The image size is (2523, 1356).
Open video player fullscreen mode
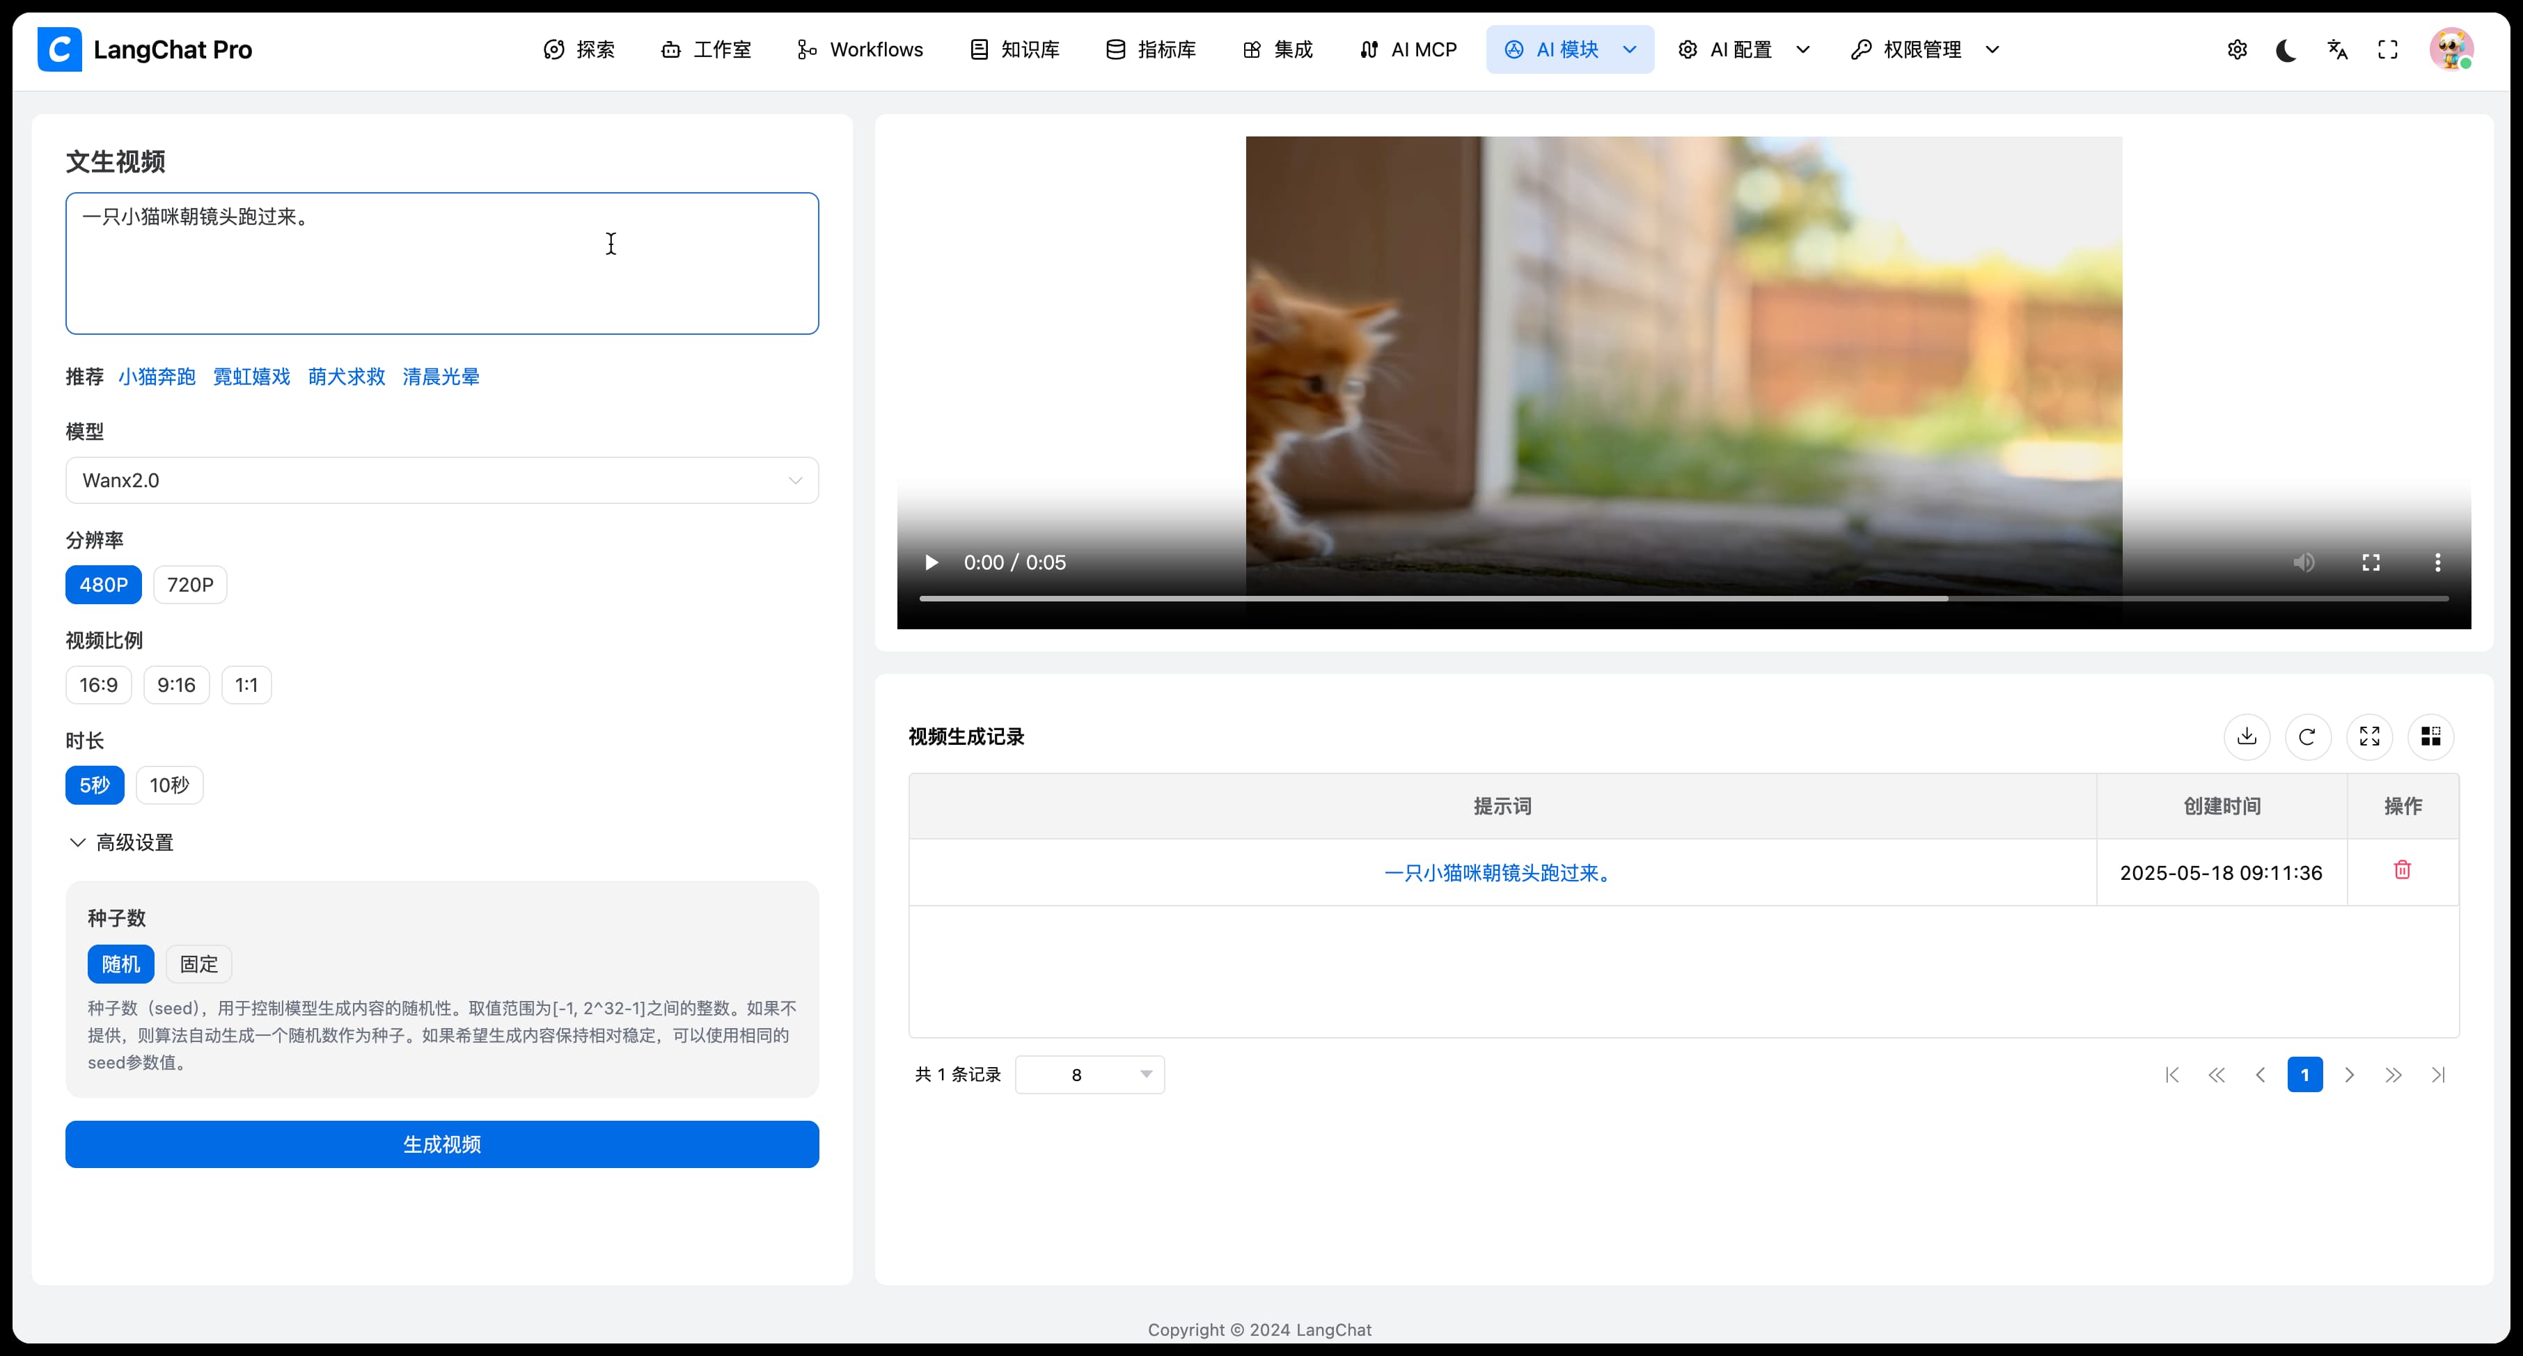[2371, 562]
